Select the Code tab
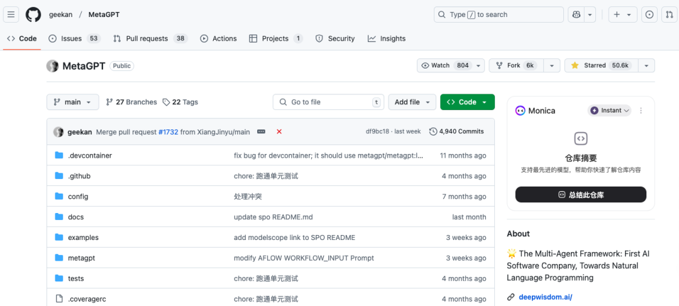Viewport: 679px width, 306px height. [x=22, y=38]
